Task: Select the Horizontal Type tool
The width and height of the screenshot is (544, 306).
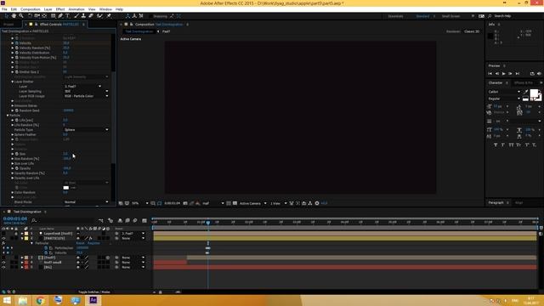Action: point(68,16)
